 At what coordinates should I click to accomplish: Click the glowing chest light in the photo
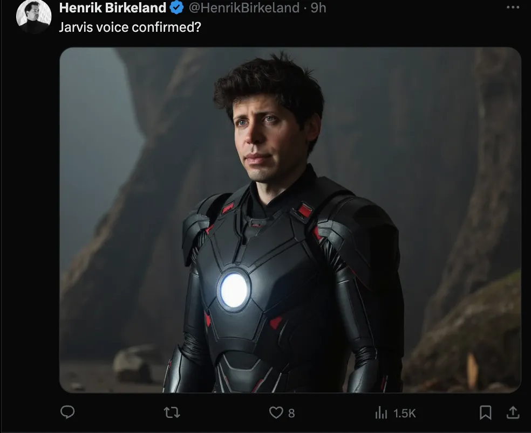pos(234,290)
